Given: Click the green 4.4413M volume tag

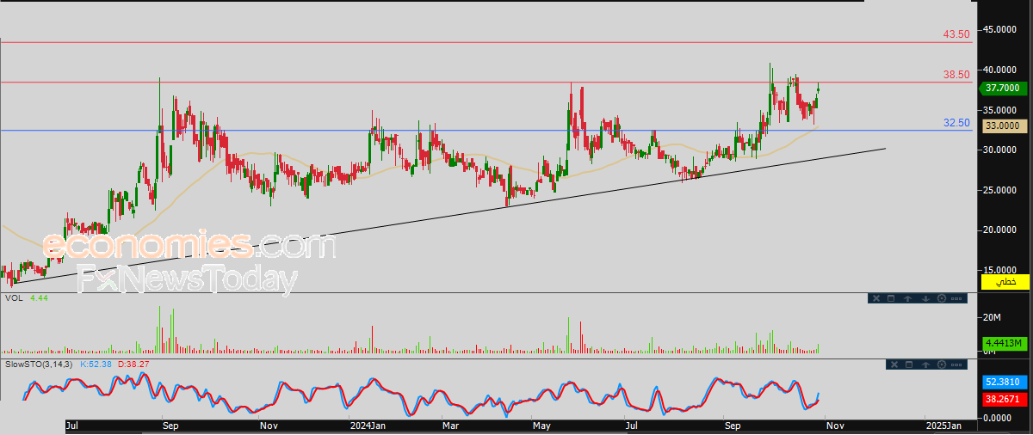Looking at the screenshot, I should 1004,344.
